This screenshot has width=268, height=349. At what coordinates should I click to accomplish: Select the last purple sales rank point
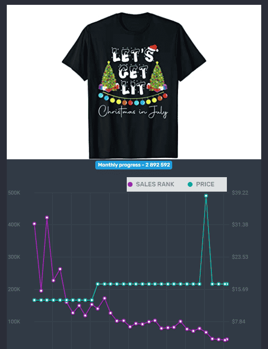[x=227, y=339]
